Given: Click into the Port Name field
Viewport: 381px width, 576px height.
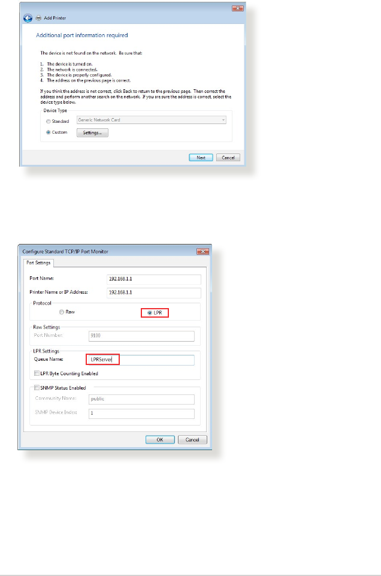Looking at the screenshot, I should [x=154, y=279].
